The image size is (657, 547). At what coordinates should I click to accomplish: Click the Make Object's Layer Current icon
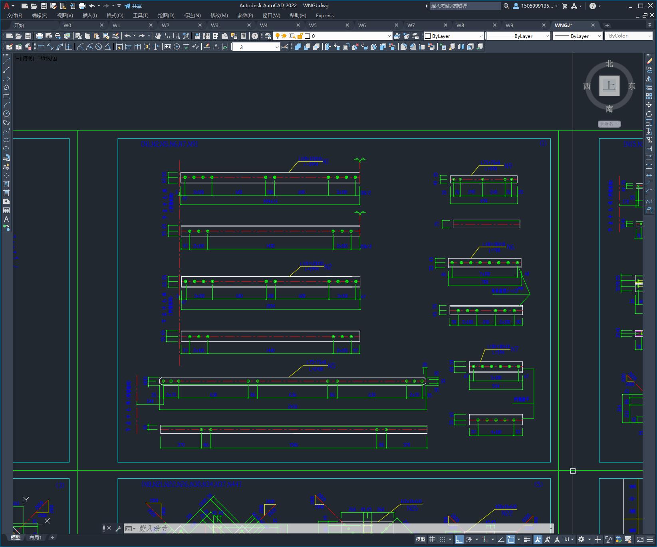coord(397,36)
